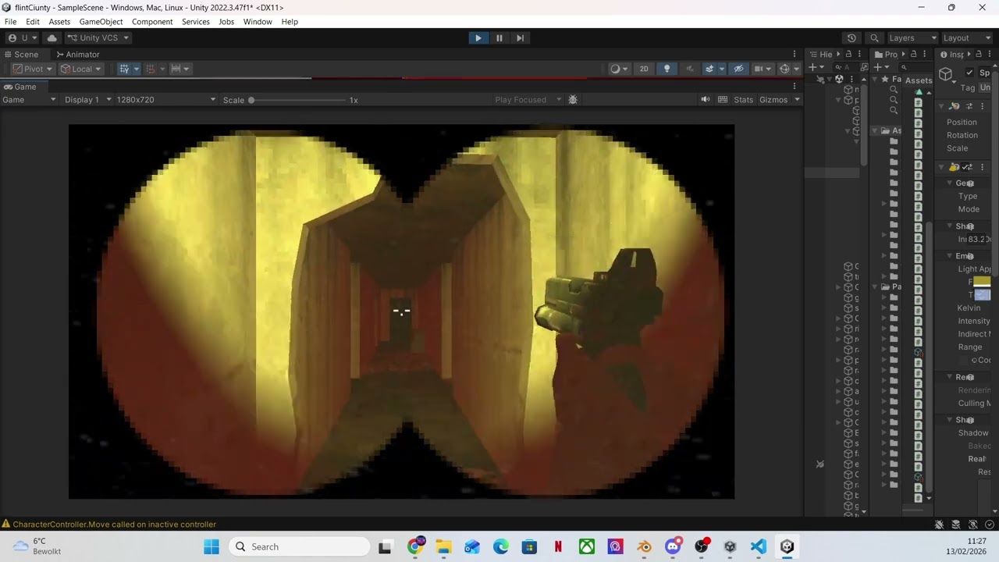Toggle hidden objects visibility eye icon
This screenshot has width=999, height=562.
click(738, 69)
